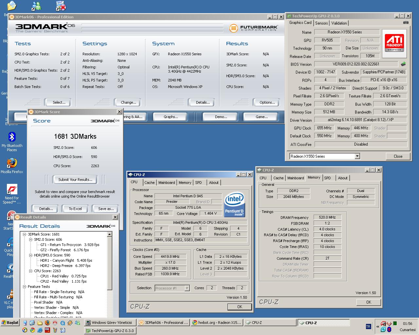This screenshot has height=335, width=419.
Task: Open Caches tab in right CPU-Z window
Action: click(279, 178)
